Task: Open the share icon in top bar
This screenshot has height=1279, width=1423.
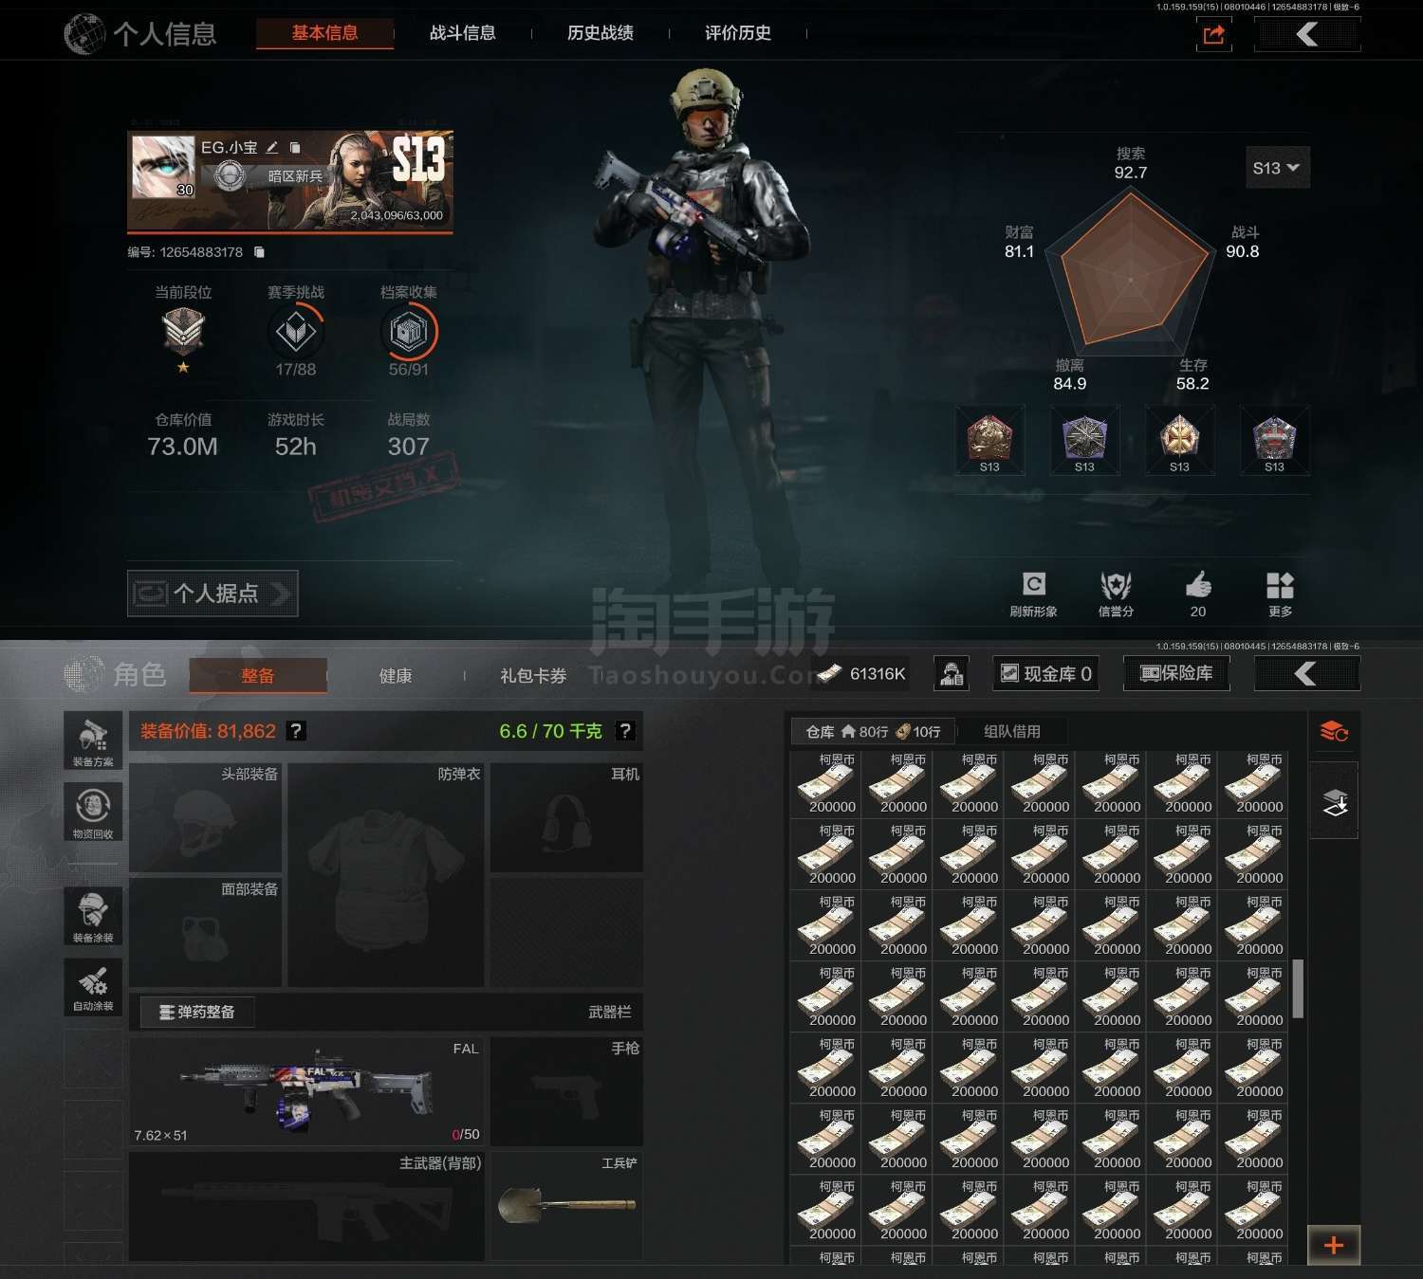Action: [x=1213, y=35]
